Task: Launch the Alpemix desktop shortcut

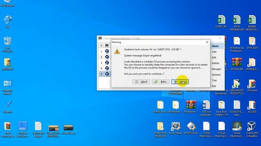Action: pyautogui.click(x=7, y=107)
